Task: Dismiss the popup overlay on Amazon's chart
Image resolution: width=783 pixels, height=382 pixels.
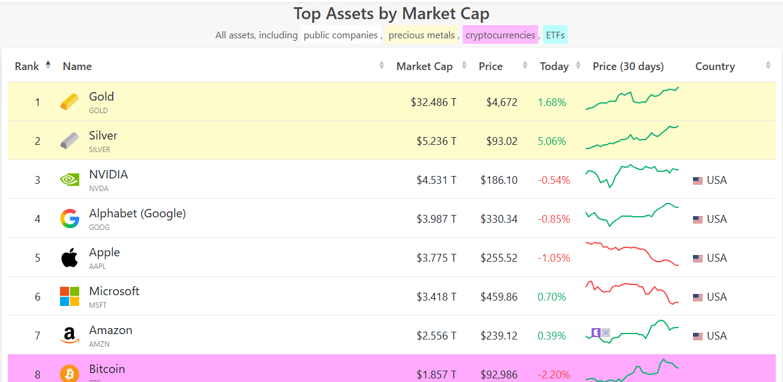Action: [x=605, y=332]
